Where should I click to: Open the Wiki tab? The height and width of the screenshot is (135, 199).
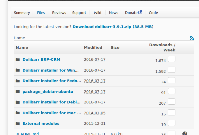coord(97,13)
